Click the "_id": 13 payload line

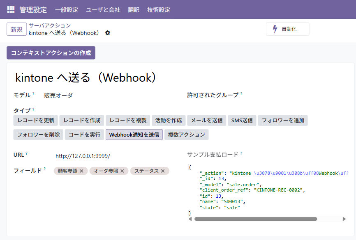tap(213, 179)
